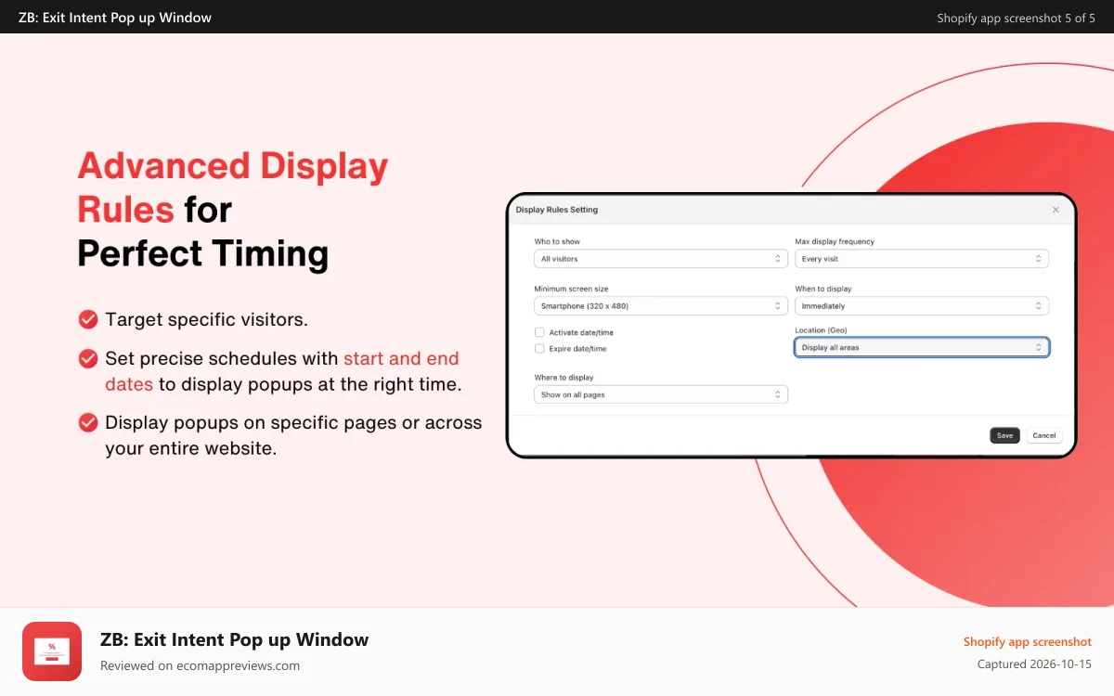Click the top bar title 'ZB: Exit Intent Pop up Window'

point(115,18)
